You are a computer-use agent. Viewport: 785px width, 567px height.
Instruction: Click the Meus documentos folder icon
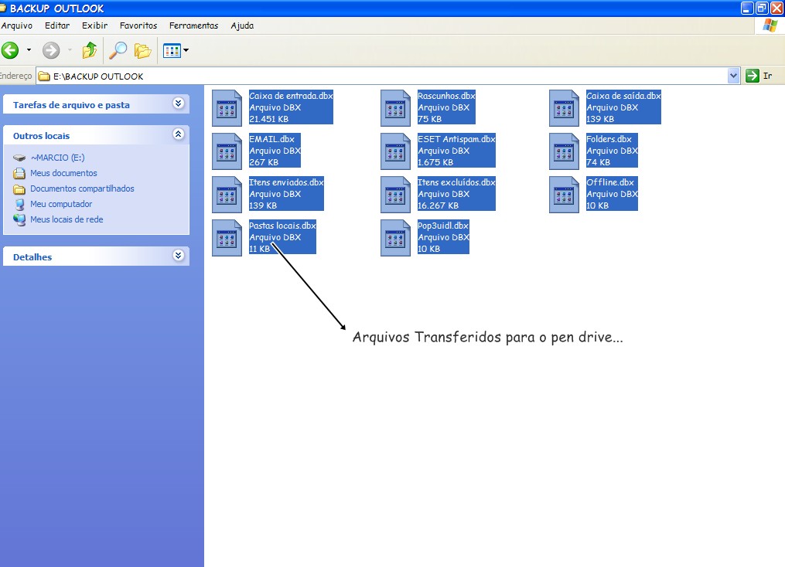[x=19, y=174]
